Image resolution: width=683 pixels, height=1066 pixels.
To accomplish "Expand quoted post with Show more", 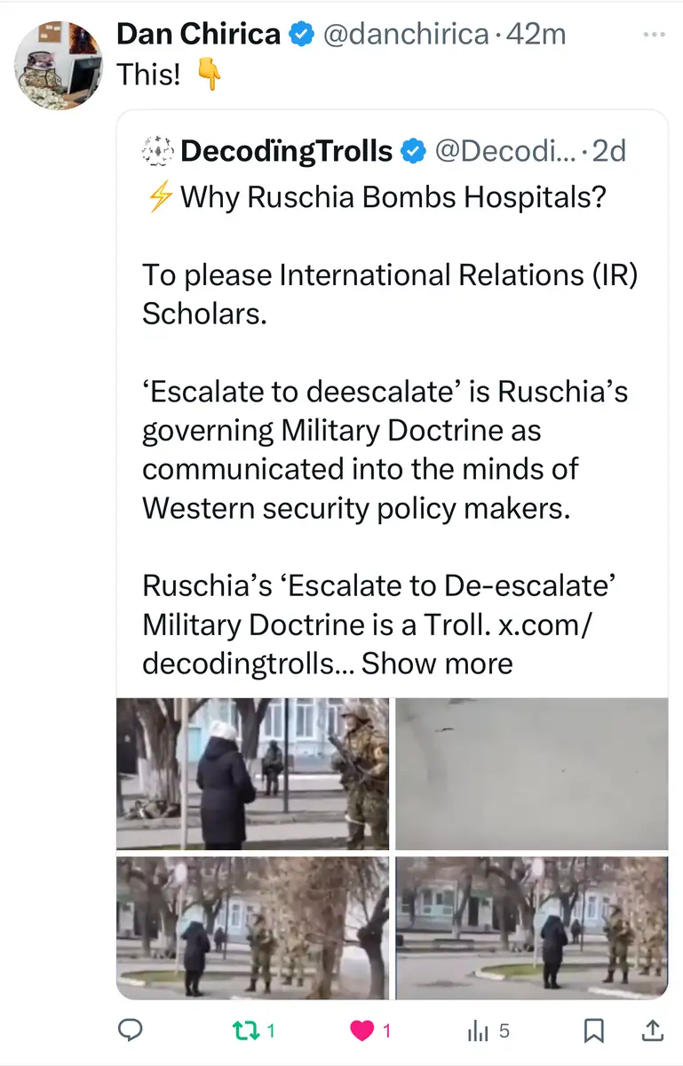I will [x=437, y=663].
